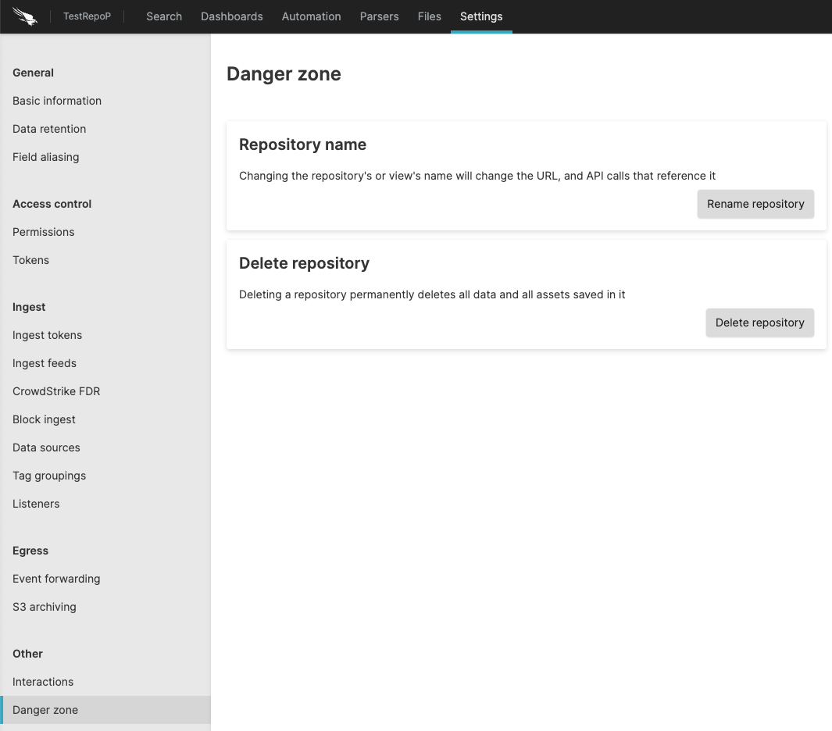Viewport: 832px width, 731px height.
Task: Go to Data retention settings
Action: pos(49,129)
